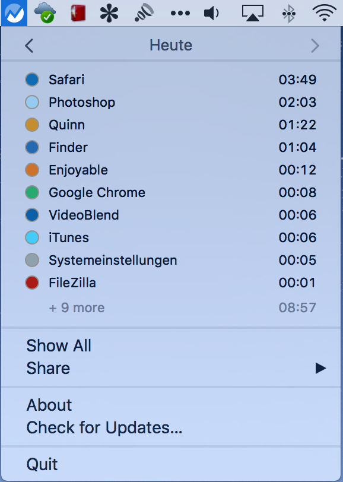
Task: Go to next day with right chevron
Action: [x=315, y=46]
